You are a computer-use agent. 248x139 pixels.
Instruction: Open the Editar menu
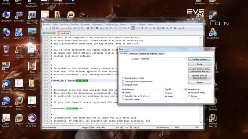coord(55,24)
